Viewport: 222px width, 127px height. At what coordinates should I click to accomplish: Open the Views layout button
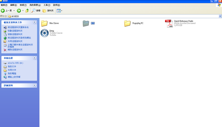tap(59, 11)
